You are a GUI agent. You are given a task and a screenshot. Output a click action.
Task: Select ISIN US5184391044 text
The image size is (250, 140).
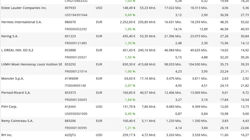76,15
